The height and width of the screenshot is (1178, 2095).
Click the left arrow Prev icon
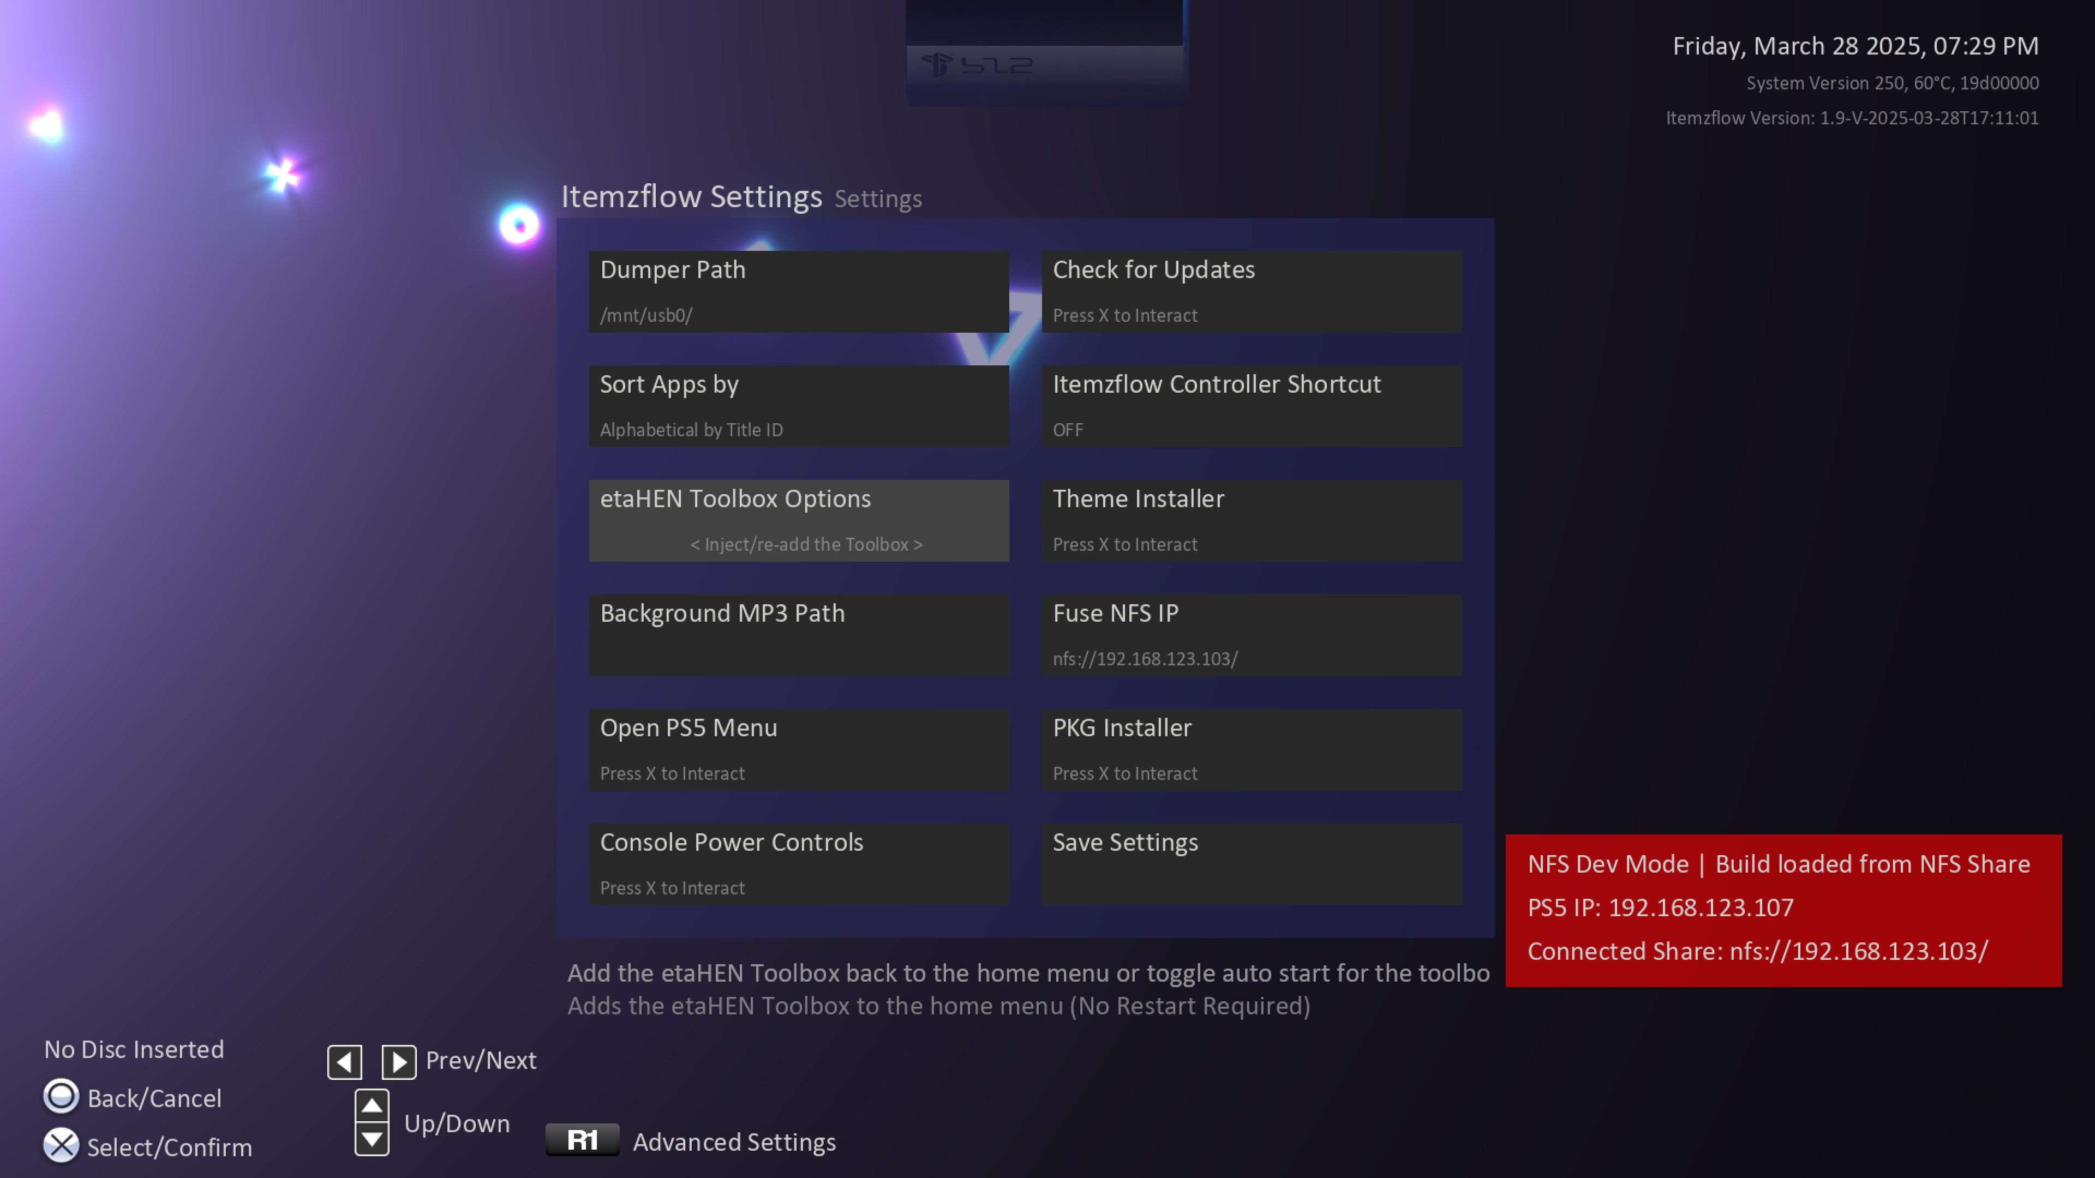(345, 1062)
